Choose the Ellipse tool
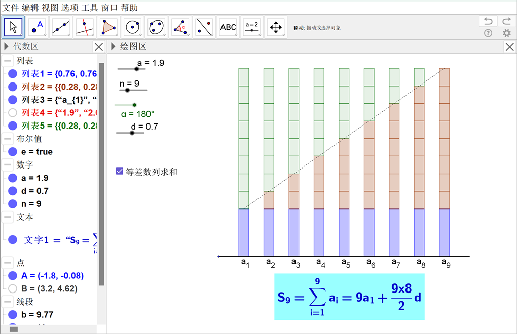517x334 pixels. point(157,27)
